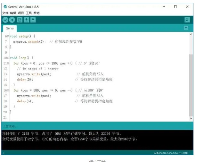Collapse the void loop() fold marker
This screenshot has height=162, width=197.
[8, 58]
